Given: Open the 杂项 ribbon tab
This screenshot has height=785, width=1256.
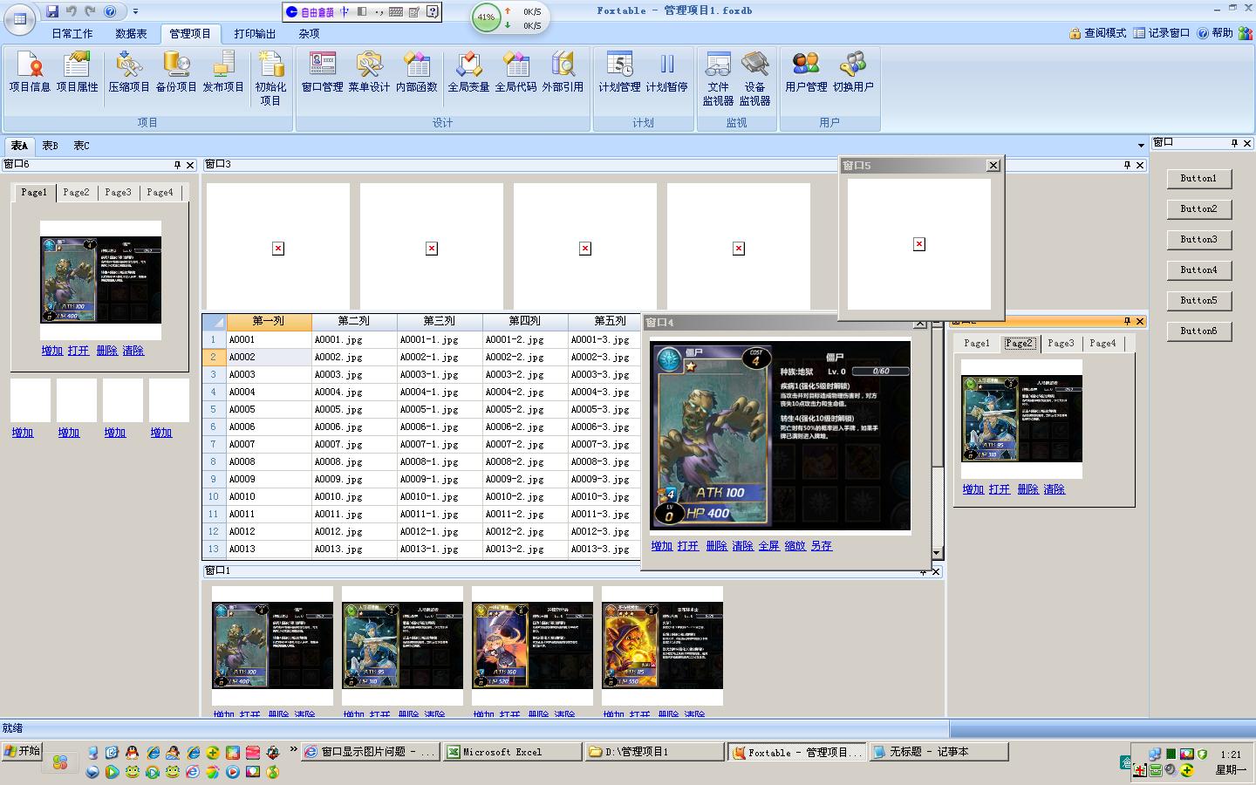Looking at the screenshot, I should tap(309, 34).
